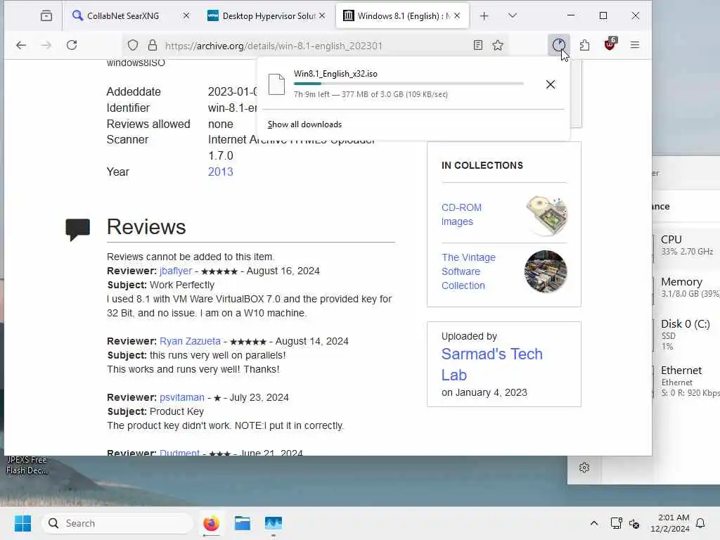Click the archive.org URL address bar

tap(315, 46)
